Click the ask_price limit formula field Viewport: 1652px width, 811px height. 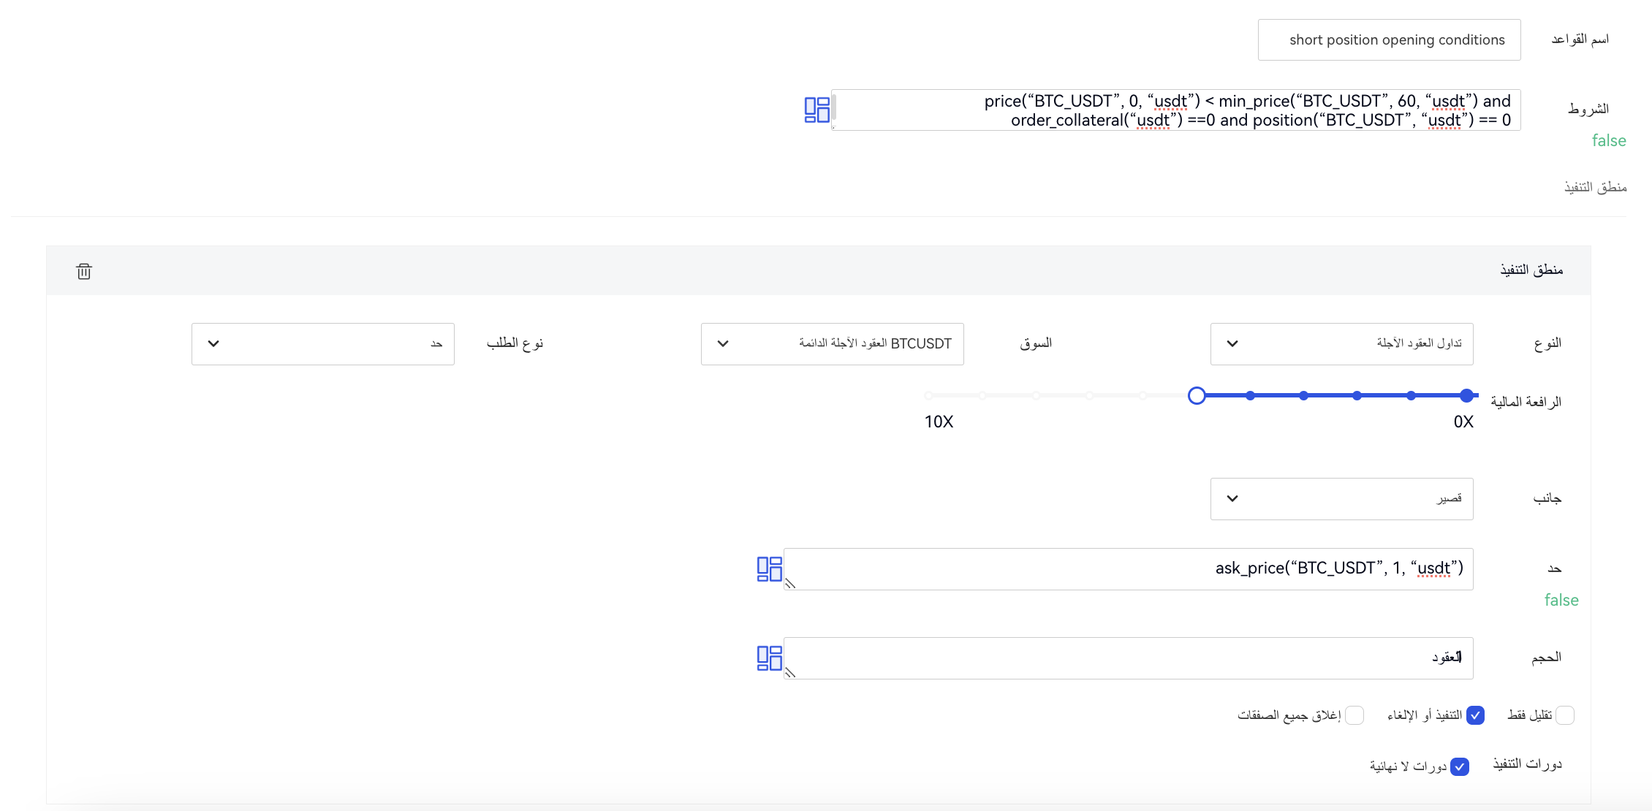[1128, 569]
